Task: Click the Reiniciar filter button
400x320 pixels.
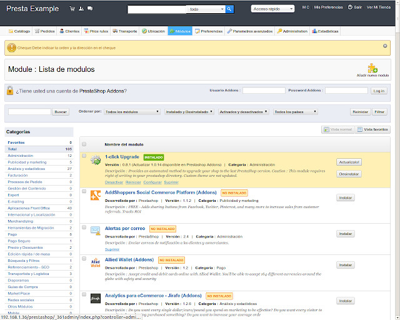Action: [360, 112]
